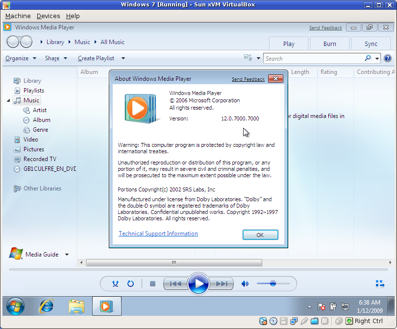Mute the volume with the speaker icon
This screenshot has height=329, width=397.
click(245, 283)
